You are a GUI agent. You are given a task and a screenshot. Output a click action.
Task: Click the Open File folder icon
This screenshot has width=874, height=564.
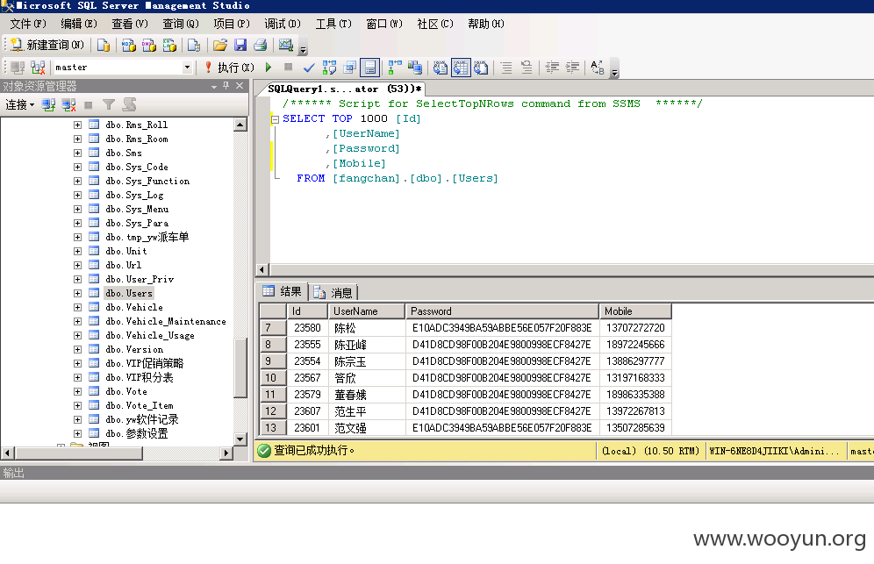point(220,45)
